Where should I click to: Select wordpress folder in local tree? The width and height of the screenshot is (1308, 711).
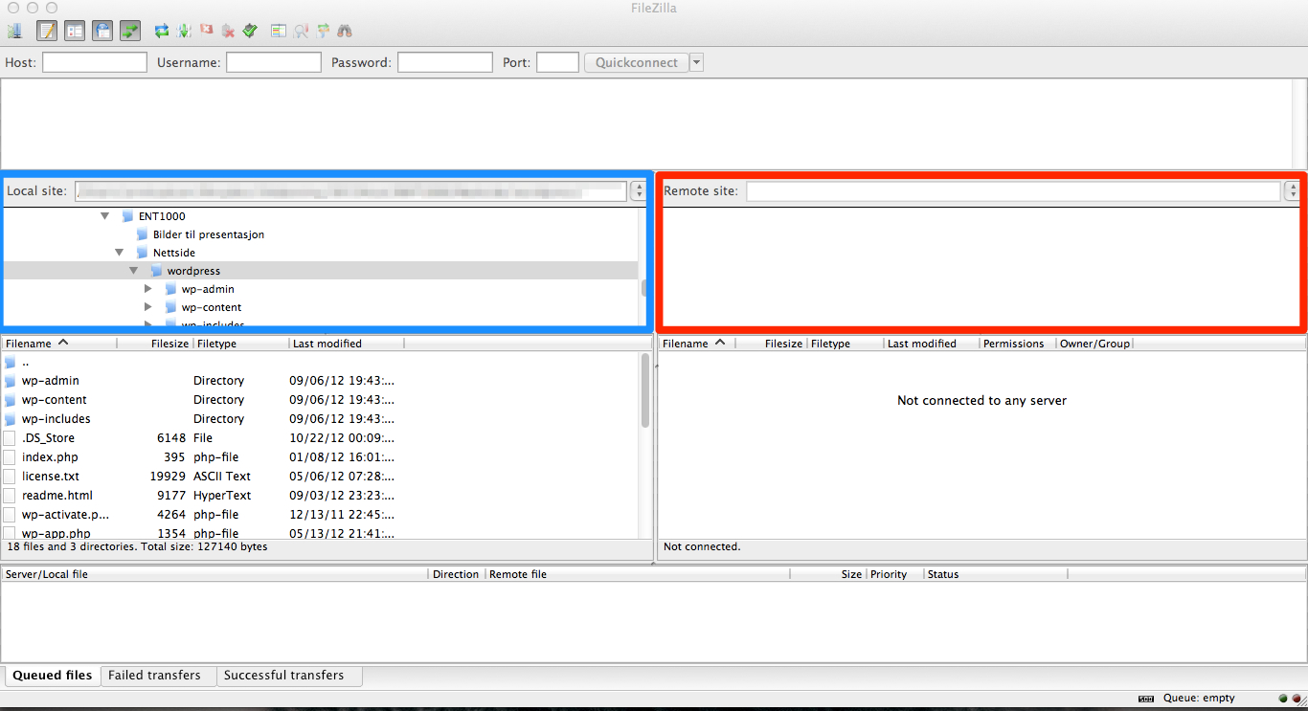pyautogui.click(x=193, y=271)
